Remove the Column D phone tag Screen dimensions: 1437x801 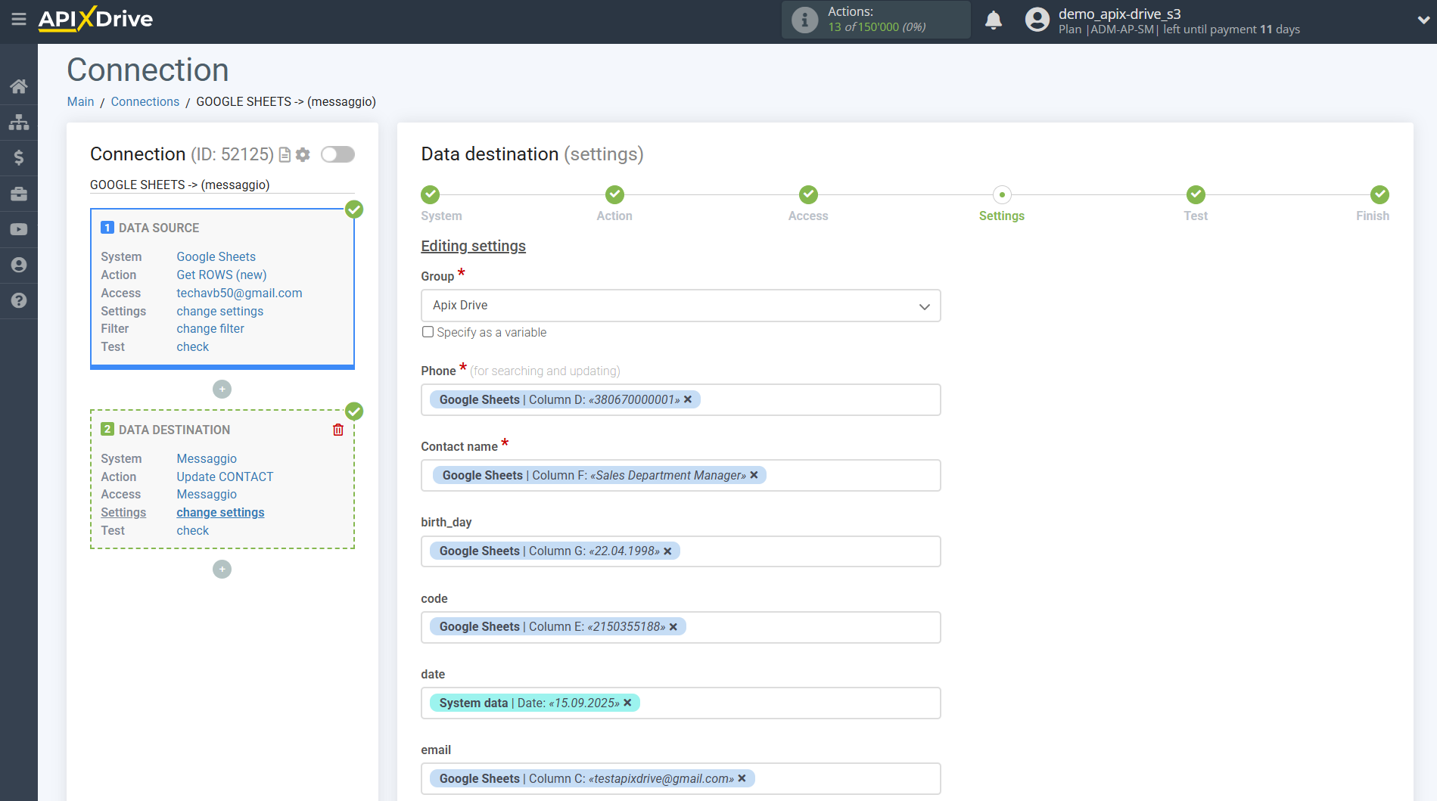pos(688,399)
